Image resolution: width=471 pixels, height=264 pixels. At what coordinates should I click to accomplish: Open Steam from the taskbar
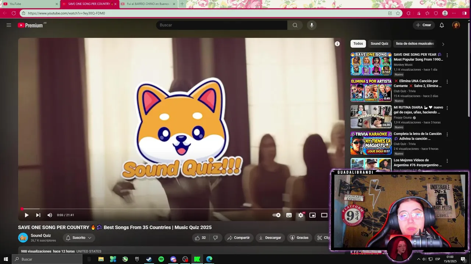(149, 259)
